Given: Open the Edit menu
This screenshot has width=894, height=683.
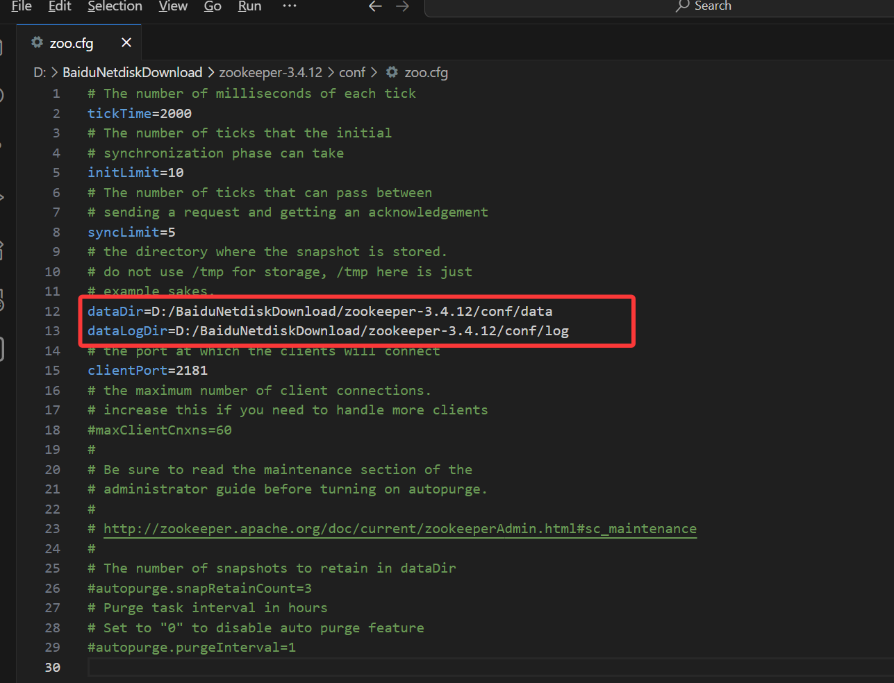Looking at the screenshot, I should click(60, 6).
